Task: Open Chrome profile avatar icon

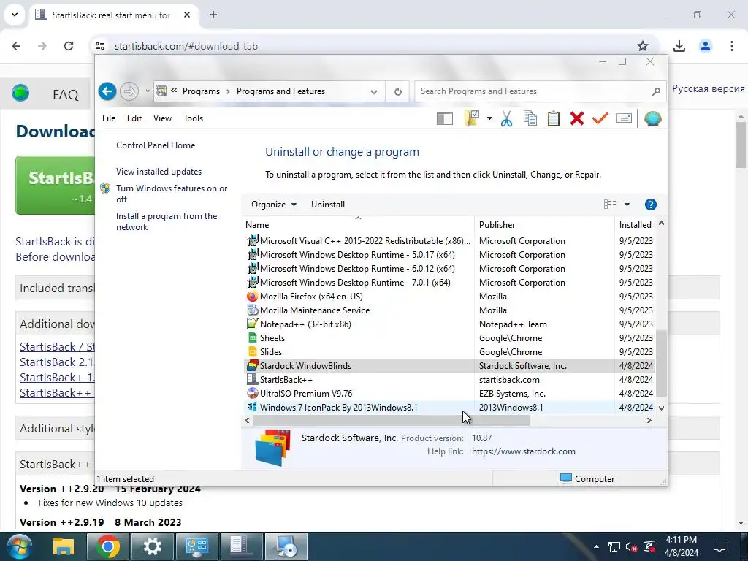Action: click(x=705, y=46)
